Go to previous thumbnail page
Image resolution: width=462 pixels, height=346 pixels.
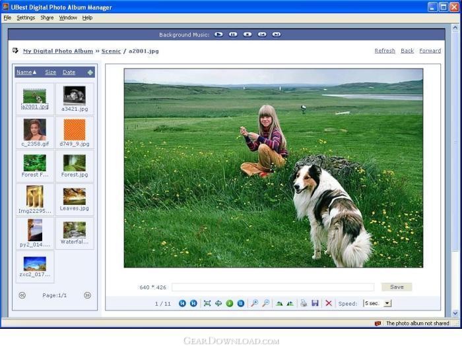22,295
